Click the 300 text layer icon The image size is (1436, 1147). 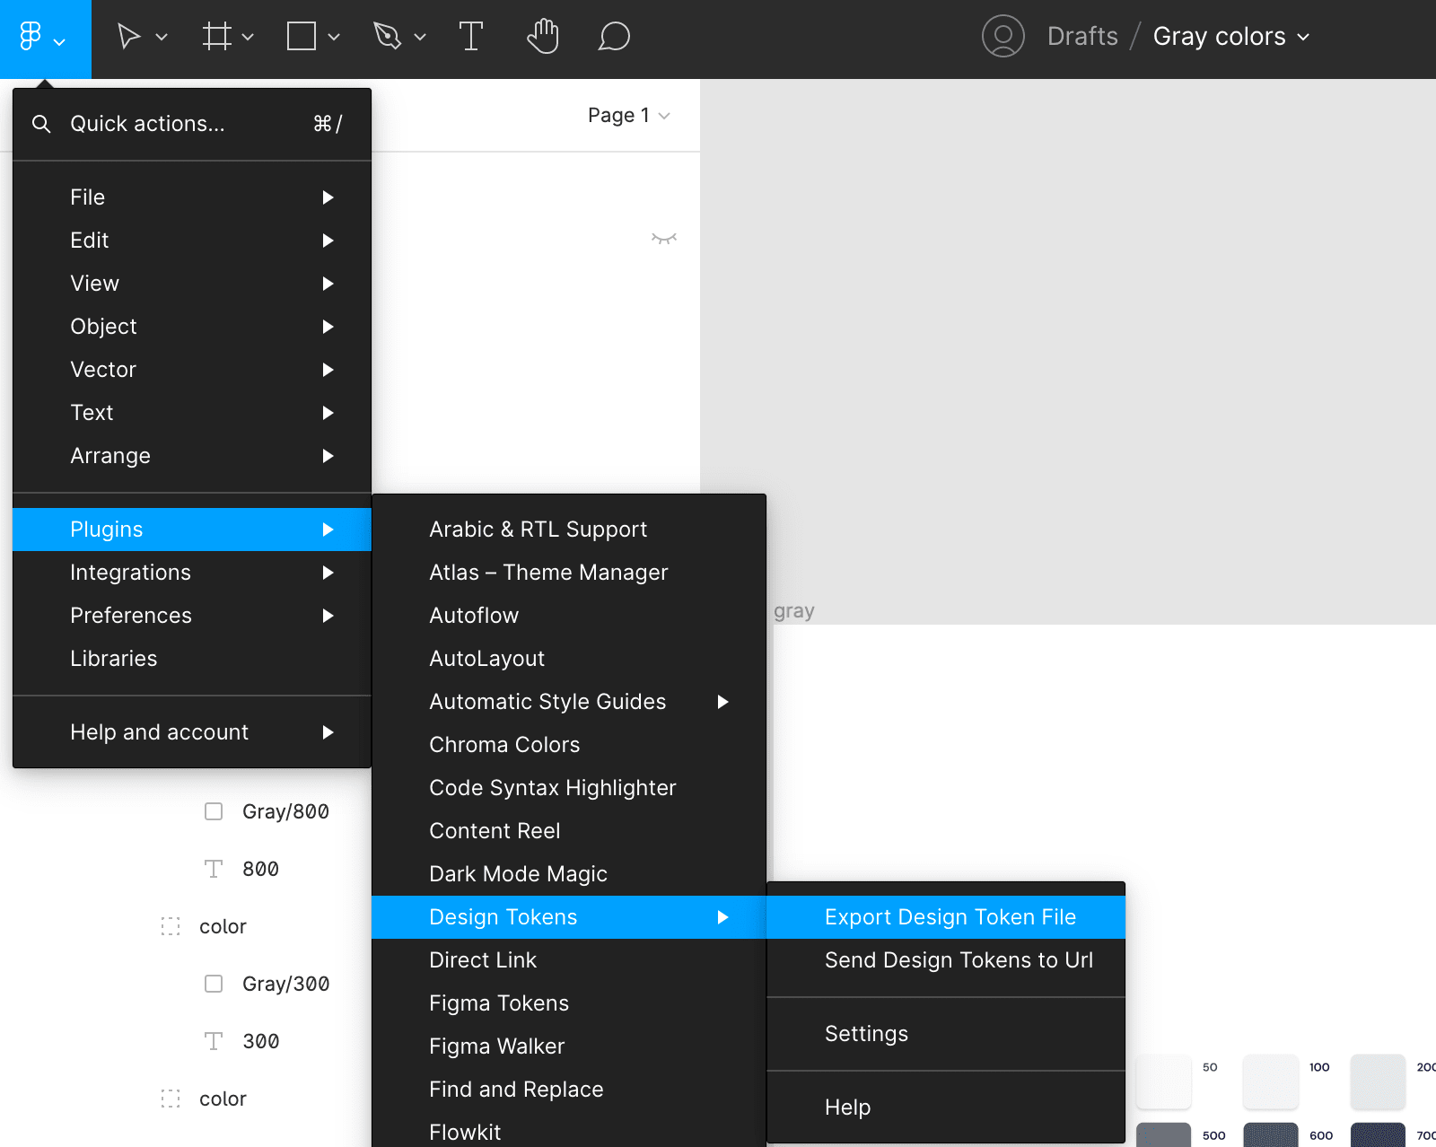coord(214,1041)
